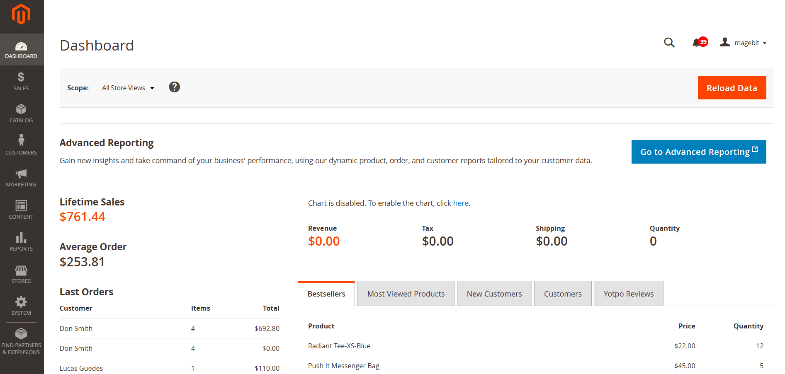Open the Sales menu in sidebar
Screen dimensions: 785x374
point(21,82)
